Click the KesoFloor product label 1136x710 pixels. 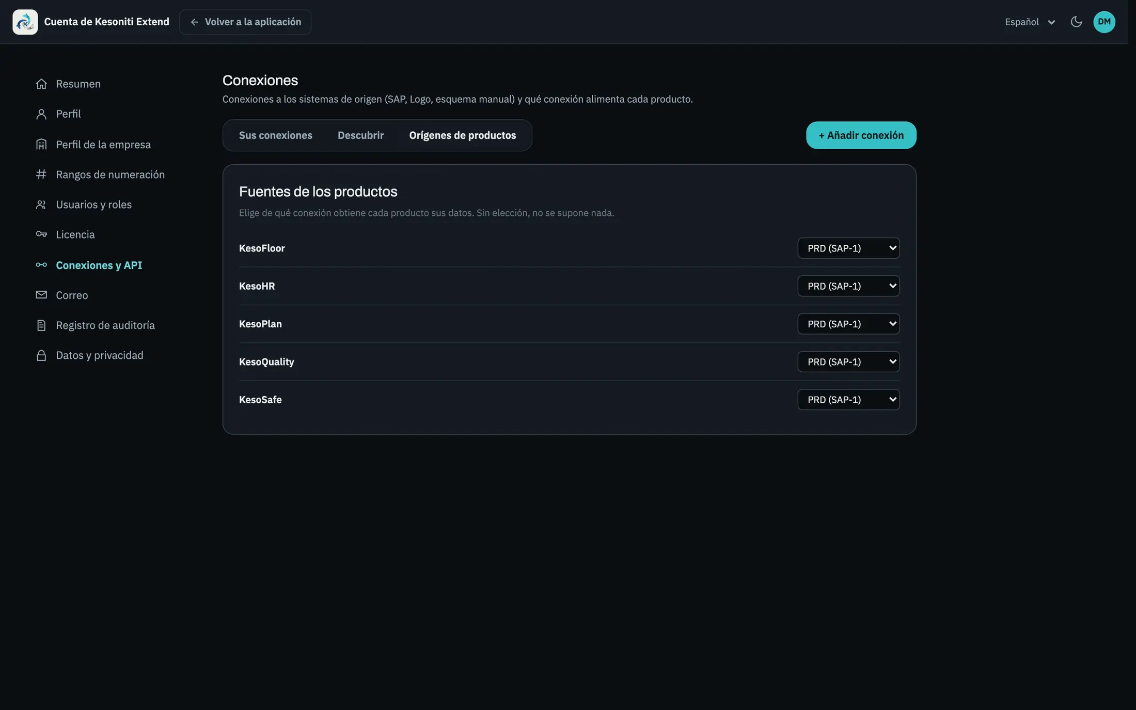click(262, 248)
